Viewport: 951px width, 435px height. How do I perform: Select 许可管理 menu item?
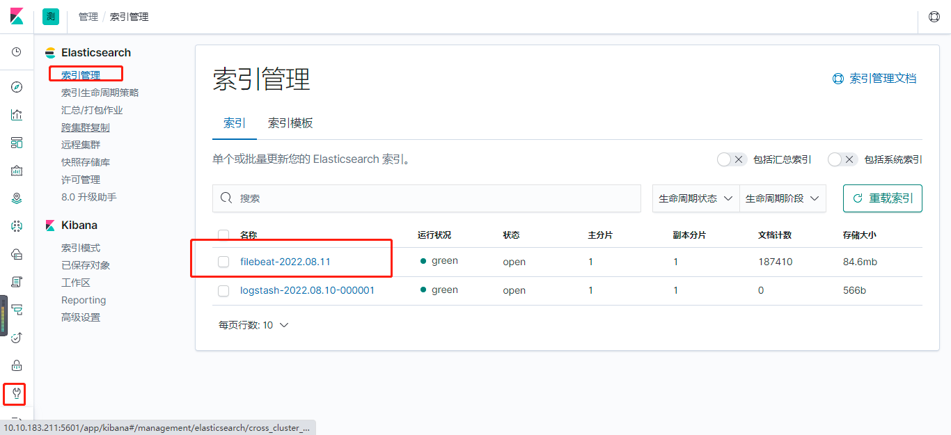81,180
